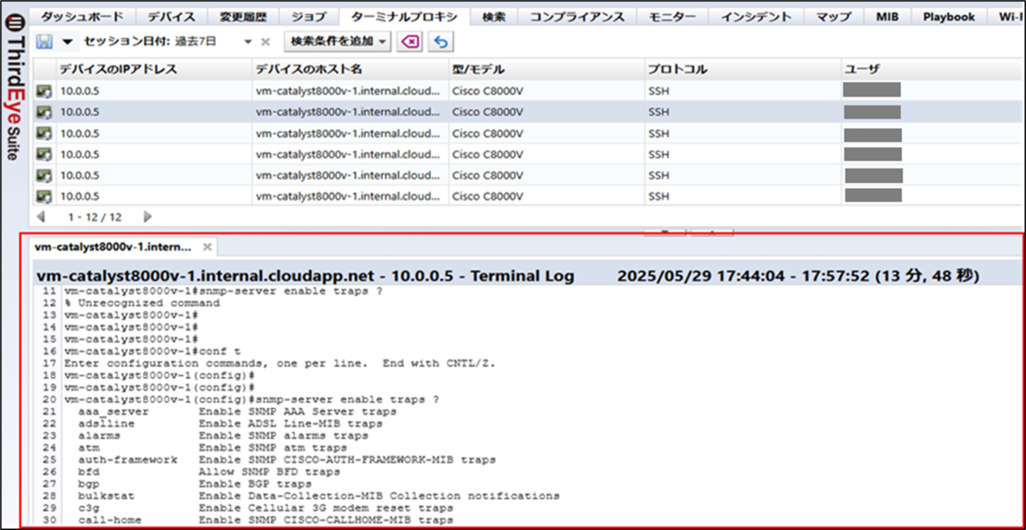Open the dropdown arrow beside the save icon
Viewport: 1026px width, 530px height.
coord(68,42)
